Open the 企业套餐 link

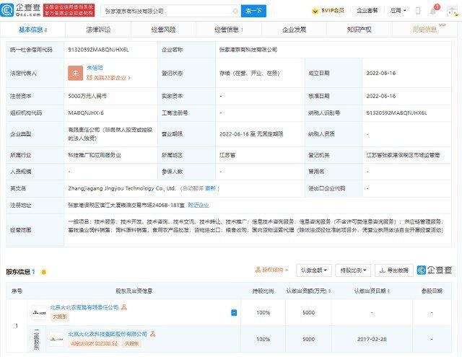pos(367,11)
